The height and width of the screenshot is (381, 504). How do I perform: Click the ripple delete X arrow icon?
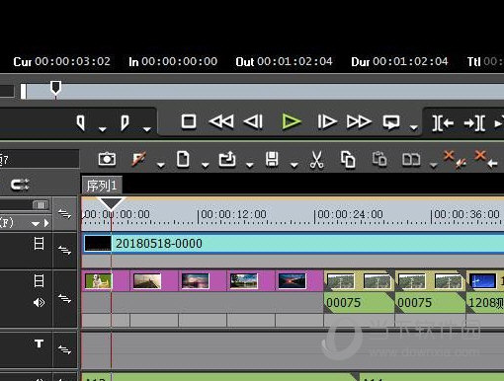(486, 159)
